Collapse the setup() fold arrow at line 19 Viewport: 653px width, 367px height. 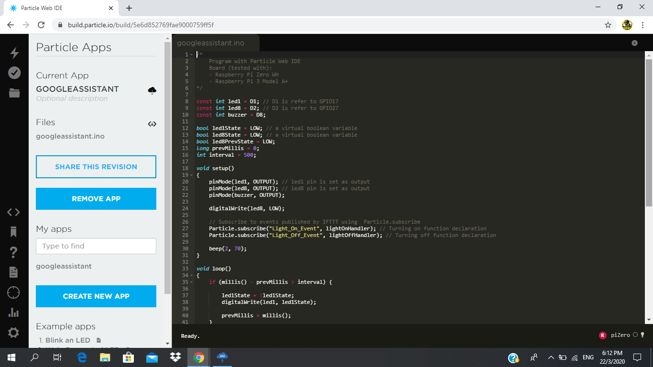[191, 175]
